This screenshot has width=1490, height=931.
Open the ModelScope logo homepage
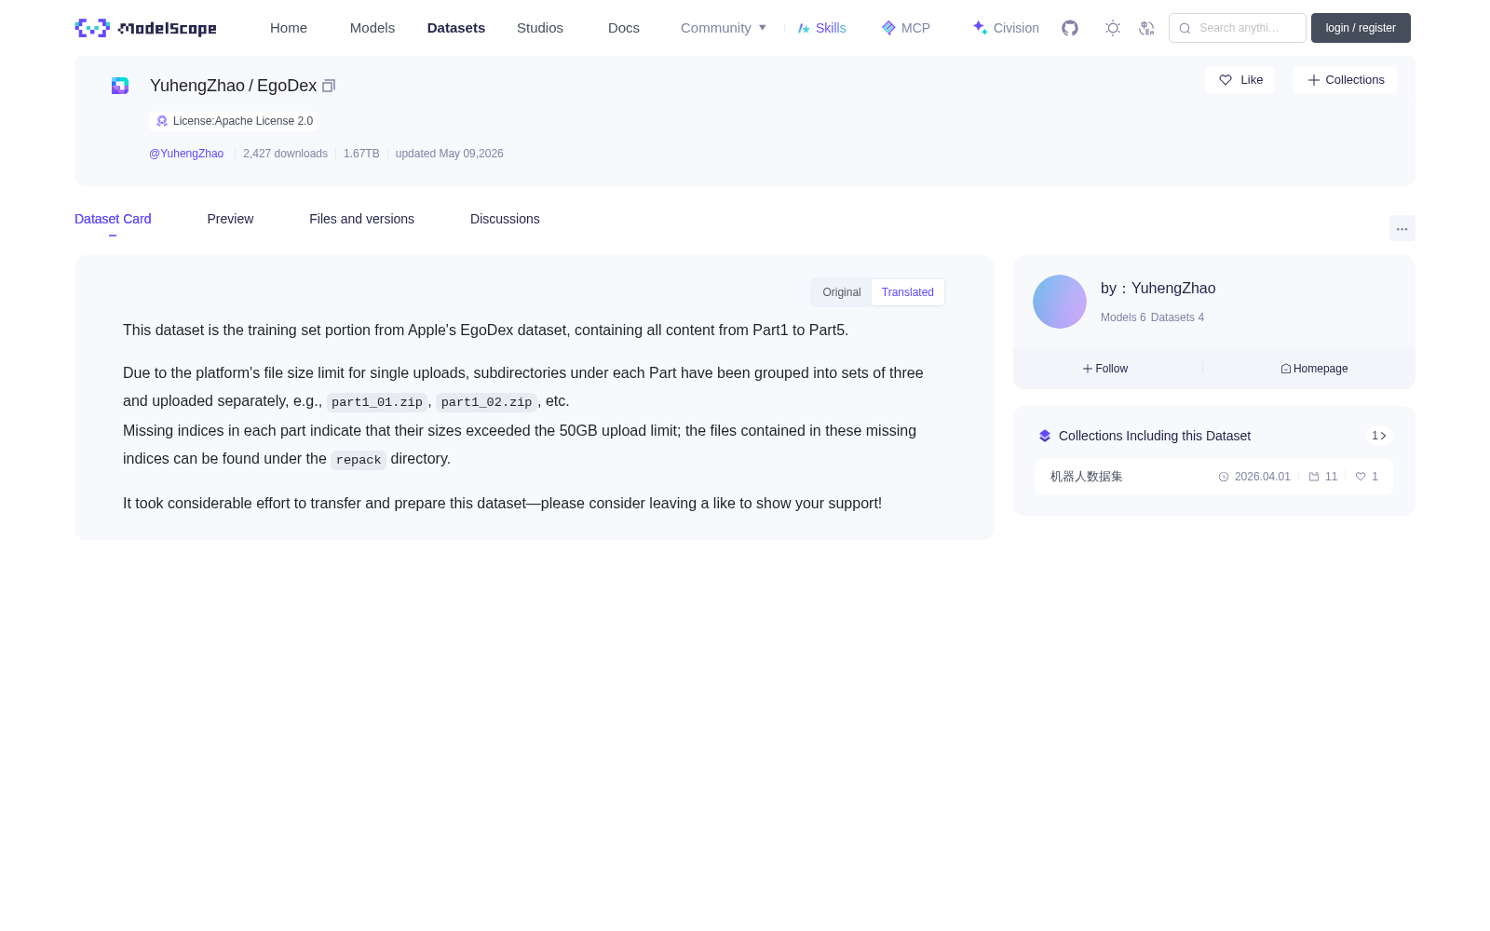point(145,28)
